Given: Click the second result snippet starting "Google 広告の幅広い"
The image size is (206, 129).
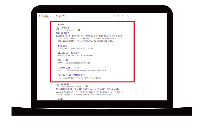Looking at the screenshot, I should 89,93.
